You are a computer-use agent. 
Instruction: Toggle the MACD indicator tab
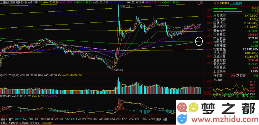click(x=18, y=119)
